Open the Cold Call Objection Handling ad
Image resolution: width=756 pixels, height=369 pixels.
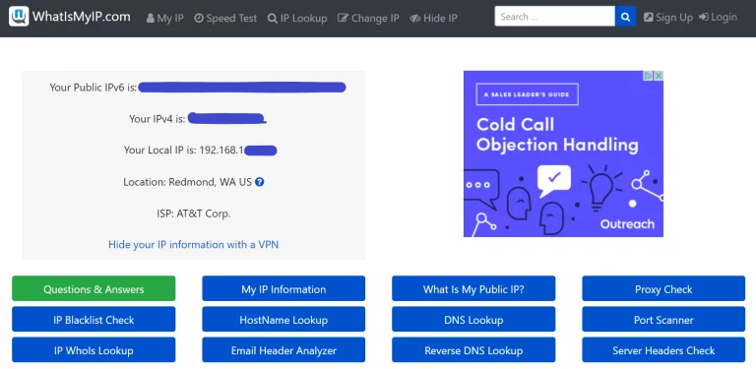(563, 154)
